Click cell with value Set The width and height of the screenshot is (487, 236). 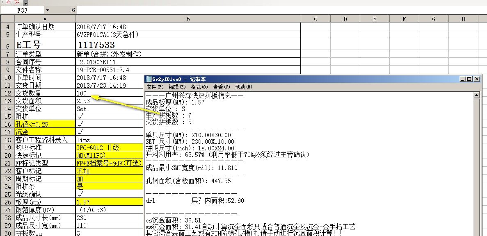pyautogui.click(x=109, y=109)
